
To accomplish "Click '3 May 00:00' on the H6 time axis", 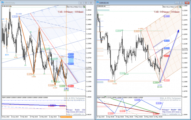I will (x=129, y=117).
